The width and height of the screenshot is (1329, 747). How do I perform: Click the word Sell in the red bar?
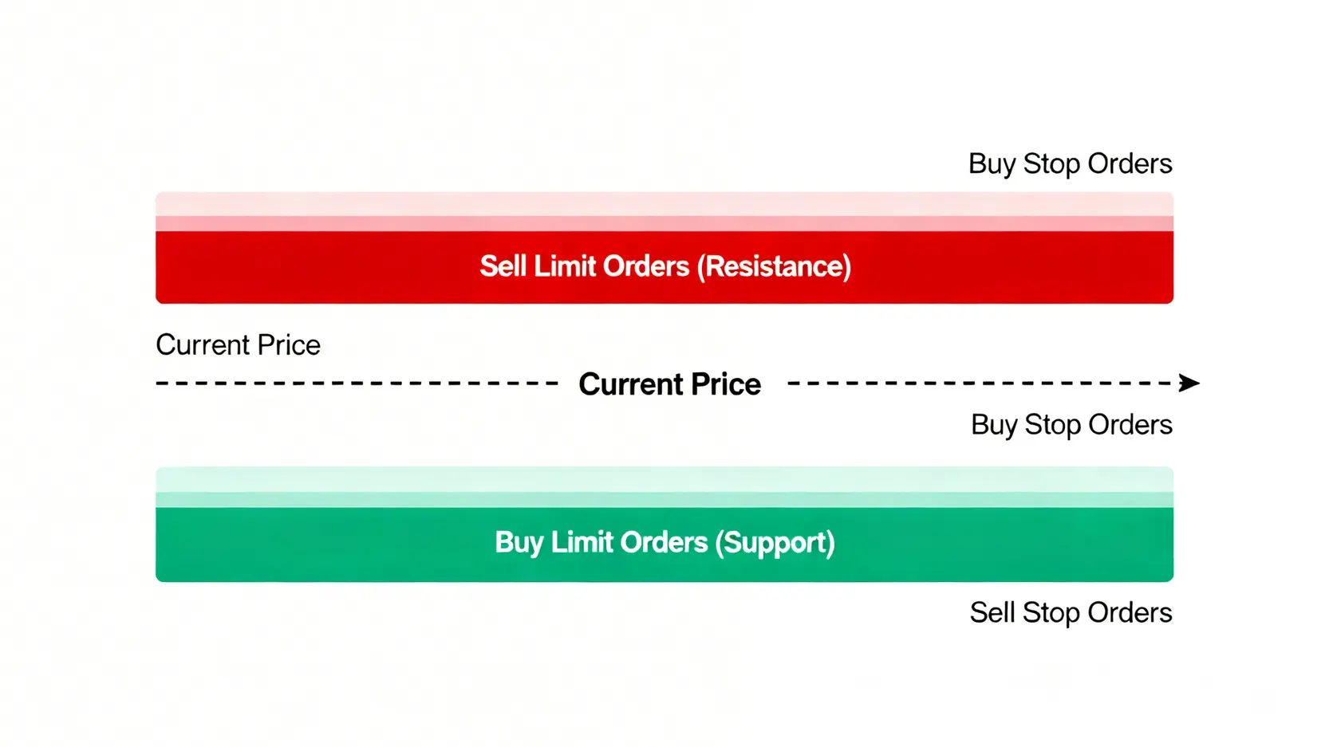503,266
